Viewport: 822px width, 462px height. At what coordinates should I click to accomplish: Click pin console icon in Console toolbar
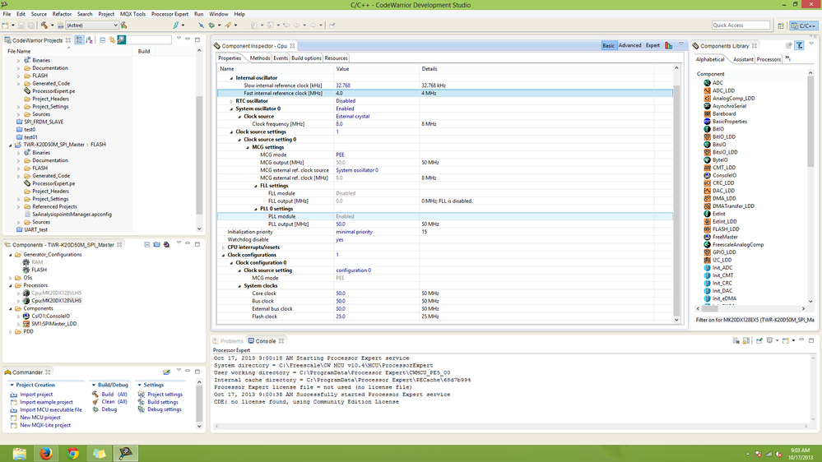759,340
